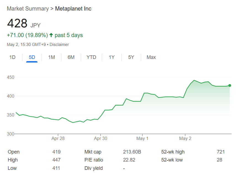Click the Apr 28 axis label
This screenshot has height=174, width=241.
[x=58, y=138]
